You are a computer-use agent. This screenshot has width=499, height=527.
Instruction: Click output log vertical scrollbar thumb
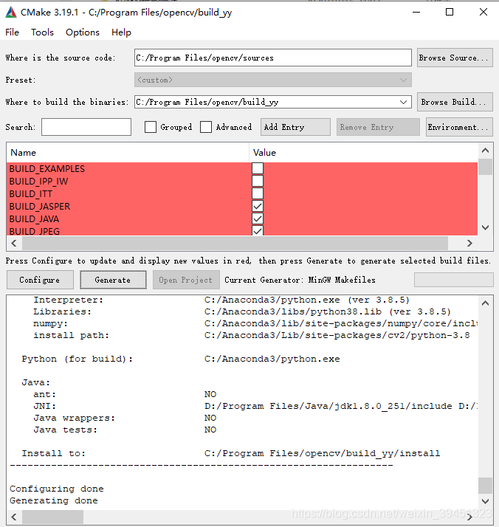pos(485,486)
